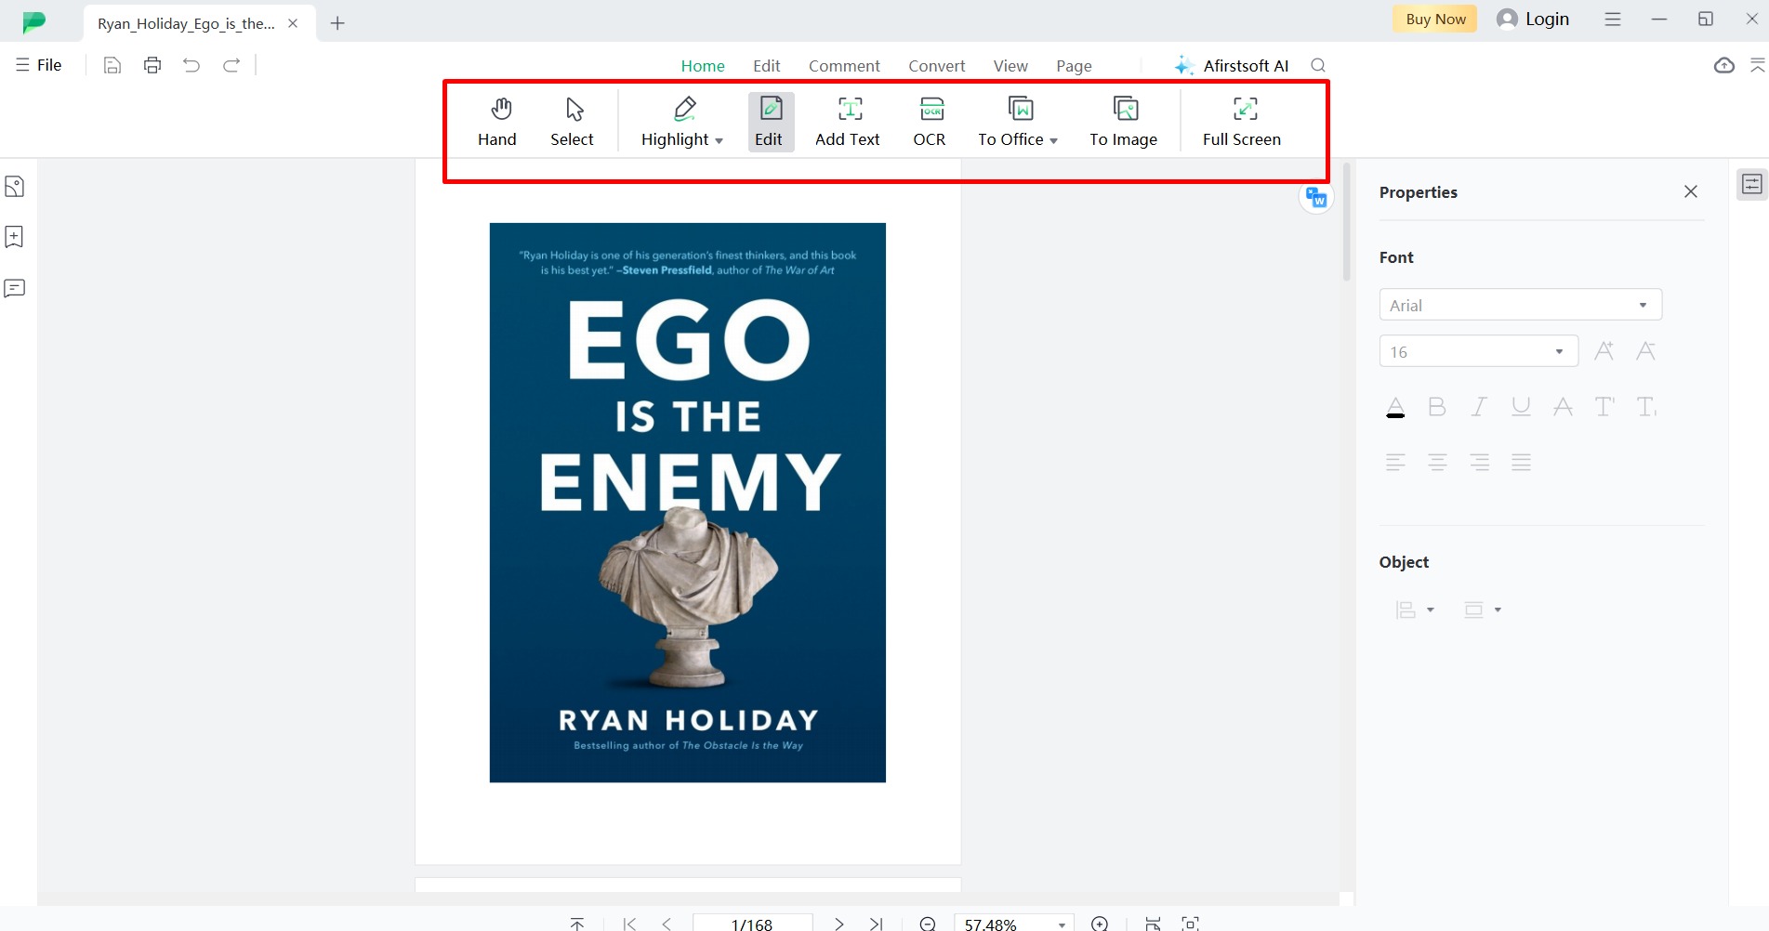The image size is (1769, 931).
Task: Open the Convert tab
Action: pyautogui.click(x=937, y=66)
